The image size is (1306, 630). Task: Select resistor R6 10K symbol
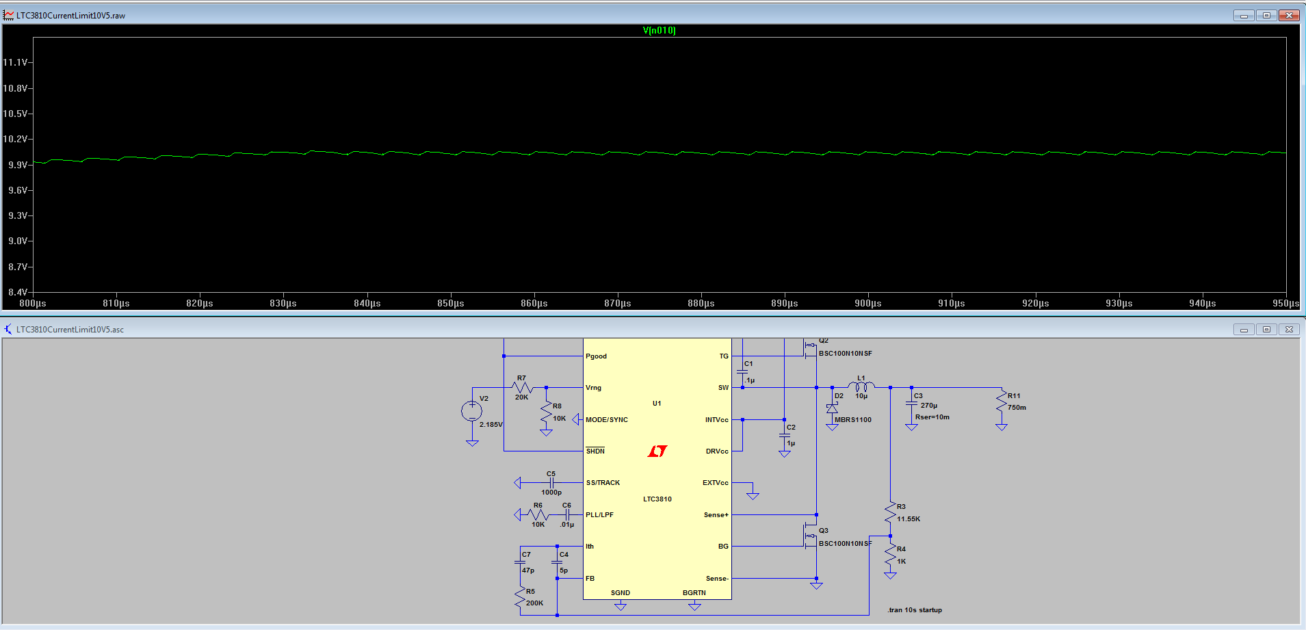538,514
